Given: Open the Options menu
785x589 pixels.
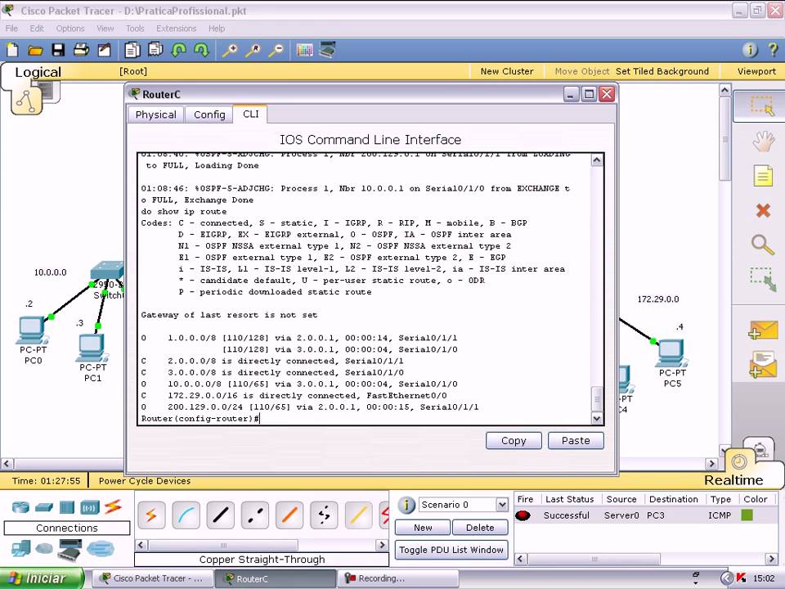Looking at the screenshot, I should [x=70, y=29].
